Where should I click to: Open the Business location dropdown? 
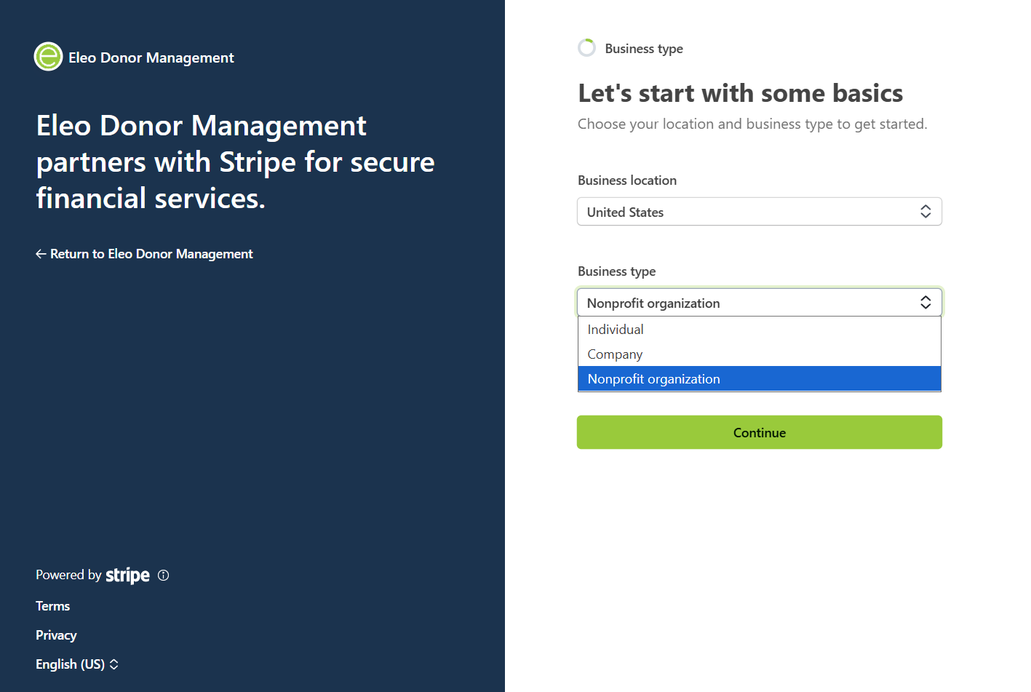click(x=759, y=212)
